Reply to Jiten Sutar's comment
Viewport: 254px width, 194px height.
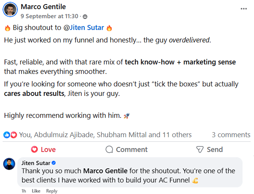(52, 191)
